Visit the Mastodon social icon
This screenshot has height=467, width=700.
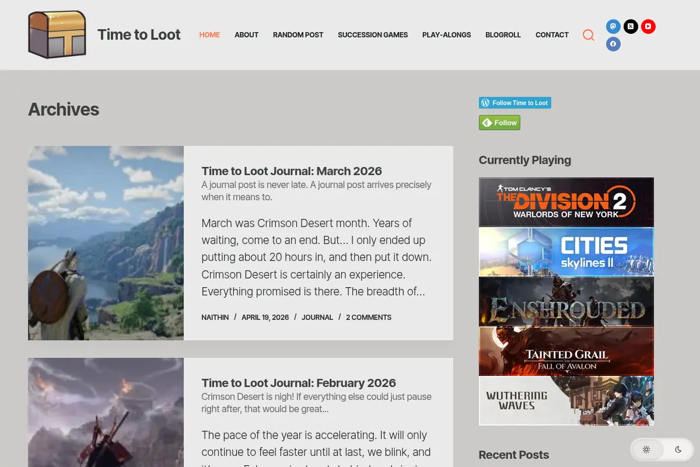tap(613, 26)
